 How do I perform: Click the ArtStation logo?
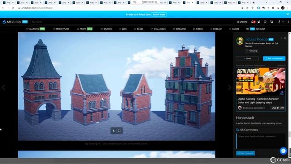point(12,22)
